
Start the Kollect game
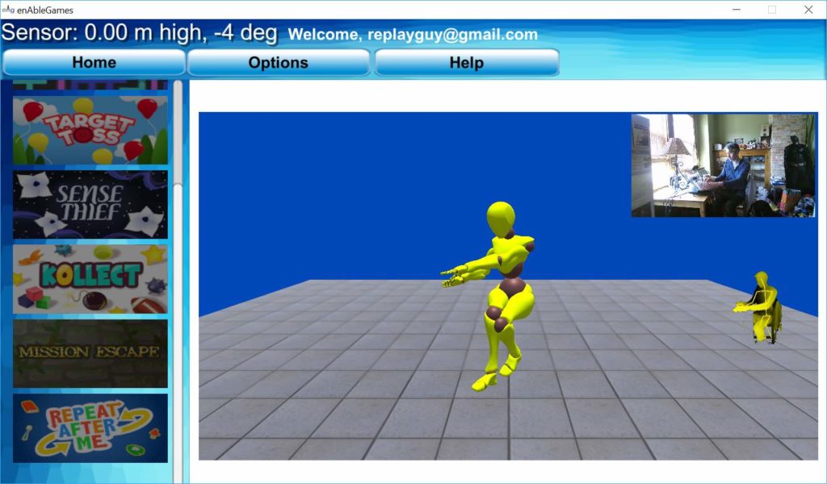pos(90,278)
